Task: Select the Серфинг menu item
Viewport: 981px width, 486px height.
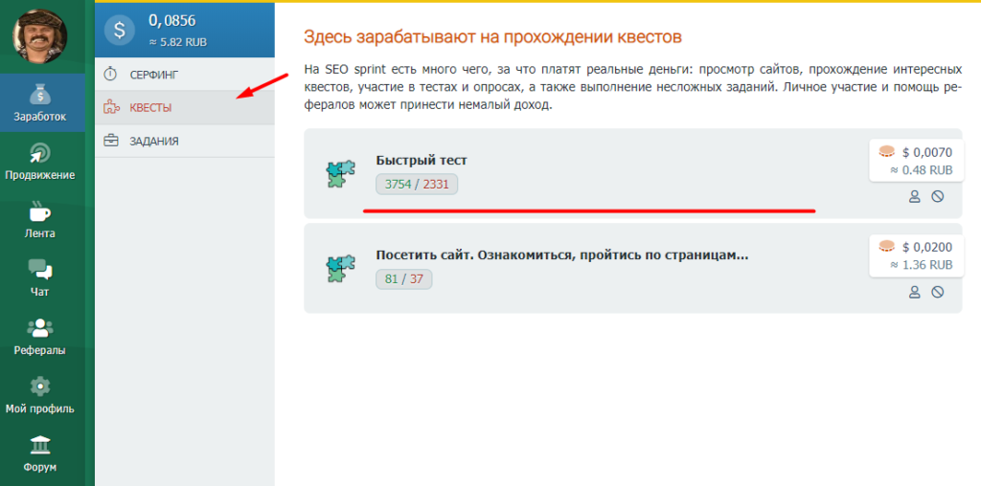Action: point(153,74)
